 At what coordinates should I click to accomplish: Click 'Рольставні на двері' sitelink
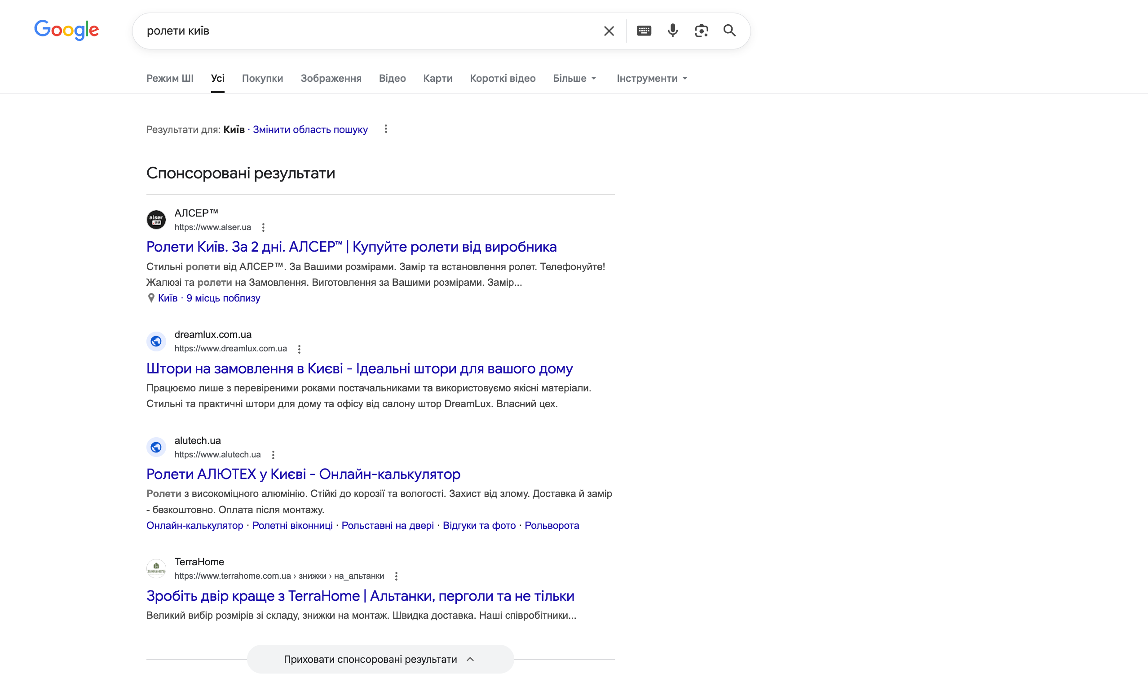pyautogui.click(x=387, y=525)
